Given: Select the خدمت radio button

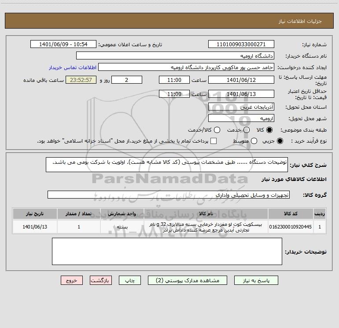Looking at the screenshot, I should (247, 130).
